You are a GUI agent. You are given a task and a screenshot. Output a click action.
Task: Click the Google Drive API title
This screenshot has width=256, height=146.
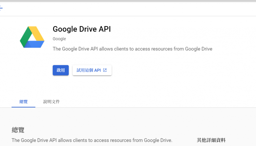click(82, 29)
